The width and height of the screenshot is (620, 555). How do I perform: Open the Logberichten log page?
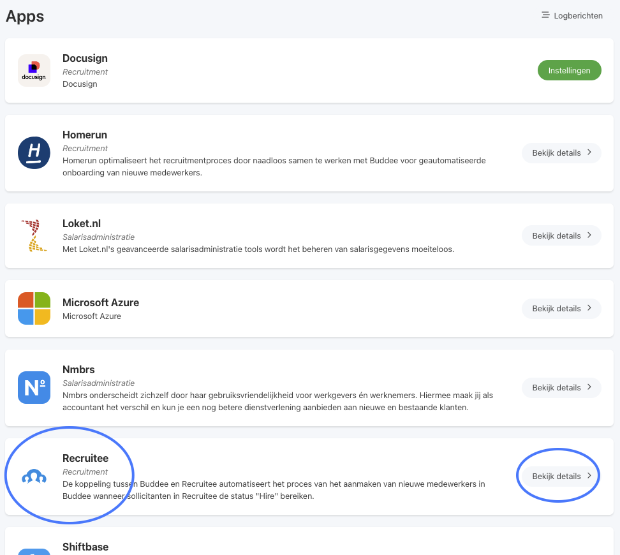tap(572, 15)
